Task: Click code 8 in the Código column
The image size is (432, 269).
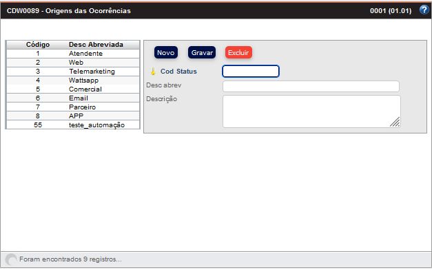Action: click(38, 116)
